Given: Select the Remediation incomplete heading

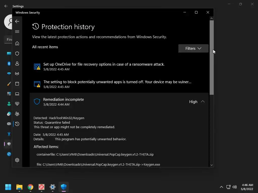Looking at the screenshot, I should pos(63,100).
